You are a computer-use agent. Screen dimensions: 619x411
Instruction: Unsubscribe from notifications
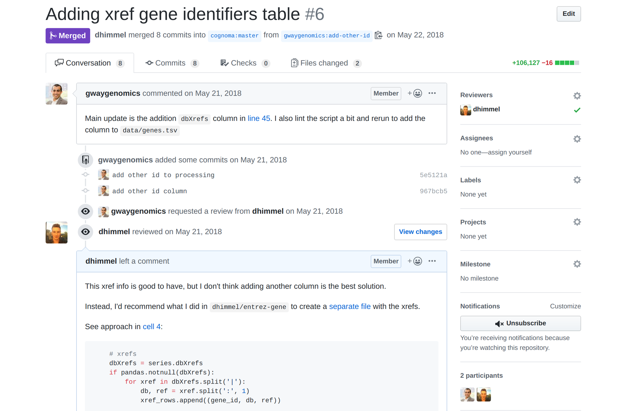pos(520,323)
